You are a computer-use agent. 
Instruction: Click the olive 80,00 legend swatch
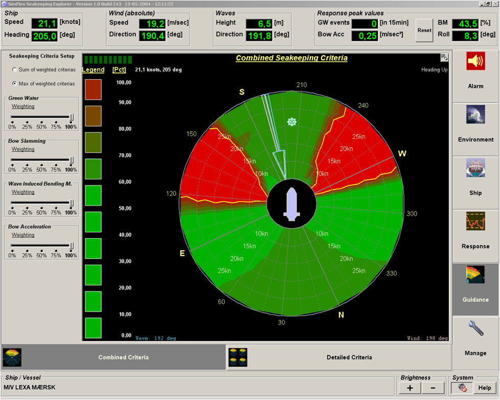coord(93,143)
